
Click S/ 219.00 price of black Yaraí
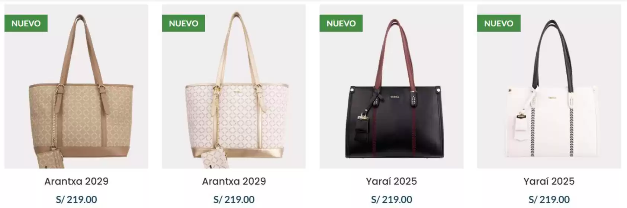coord(392,199)
